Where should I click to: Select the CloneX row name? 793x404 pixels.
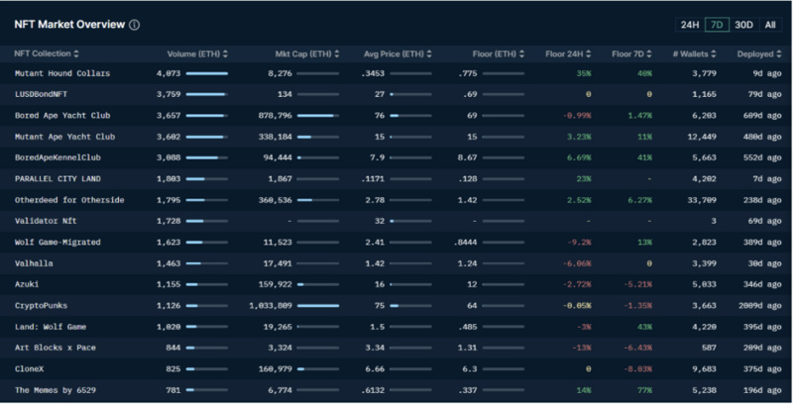coord(30,369)
